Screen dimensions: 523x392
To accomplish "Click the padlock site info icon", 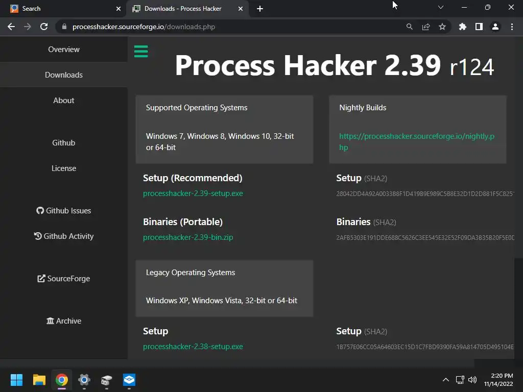I will [x=64, y=27].
